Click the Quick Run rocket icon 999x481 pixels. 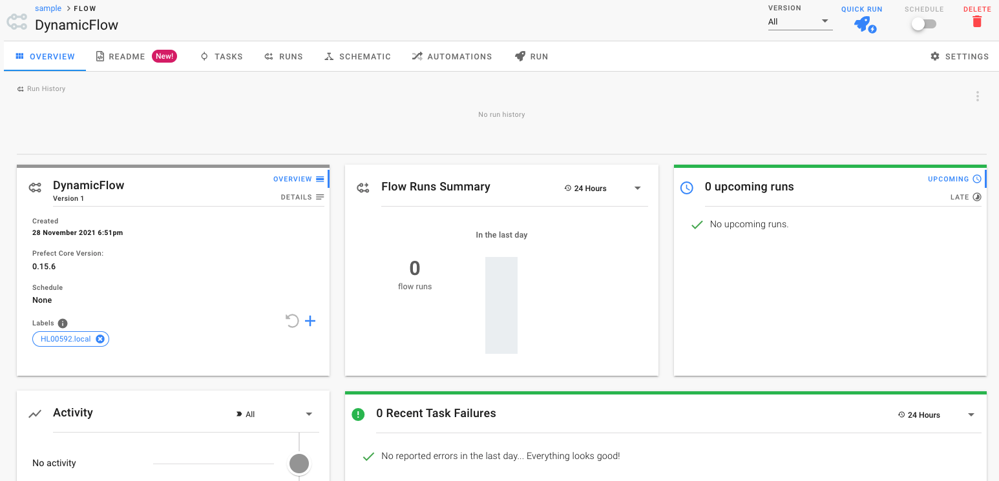863,25
